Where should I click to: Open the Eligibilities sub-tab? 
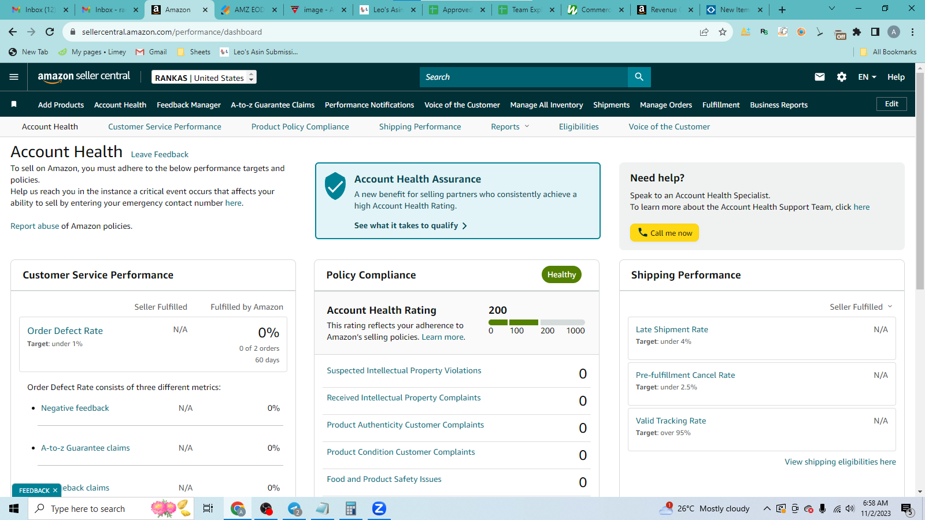[x=579, y=127]
